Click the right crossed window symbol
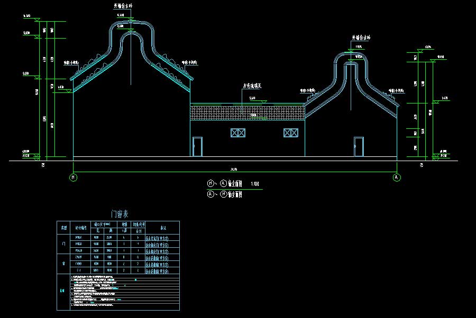476x318 pixels. click(290, 133)
